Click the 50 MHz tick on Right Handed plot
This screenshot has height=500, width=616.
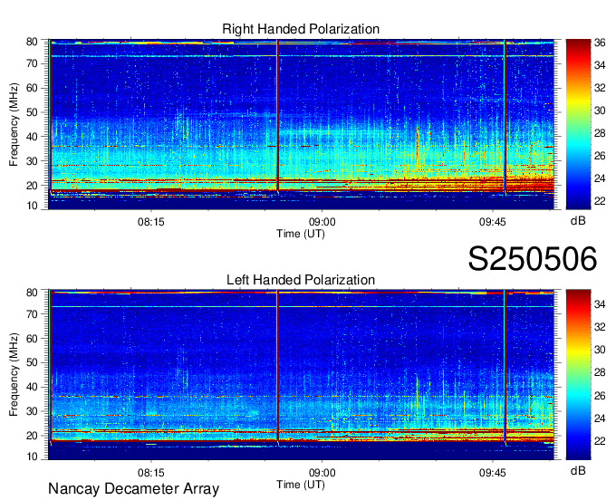(x=32, y=112)
